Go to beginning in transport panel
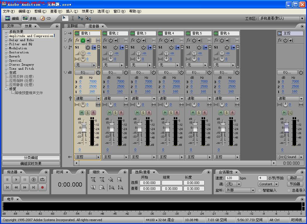The height and width of the screenshot is (224, 307). click(7, 188)
